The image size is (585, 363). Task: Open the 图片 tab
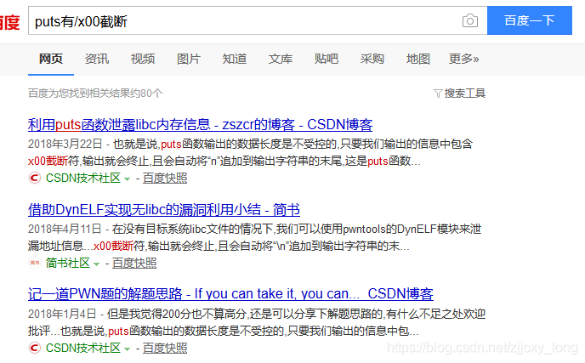coord(189,59)
